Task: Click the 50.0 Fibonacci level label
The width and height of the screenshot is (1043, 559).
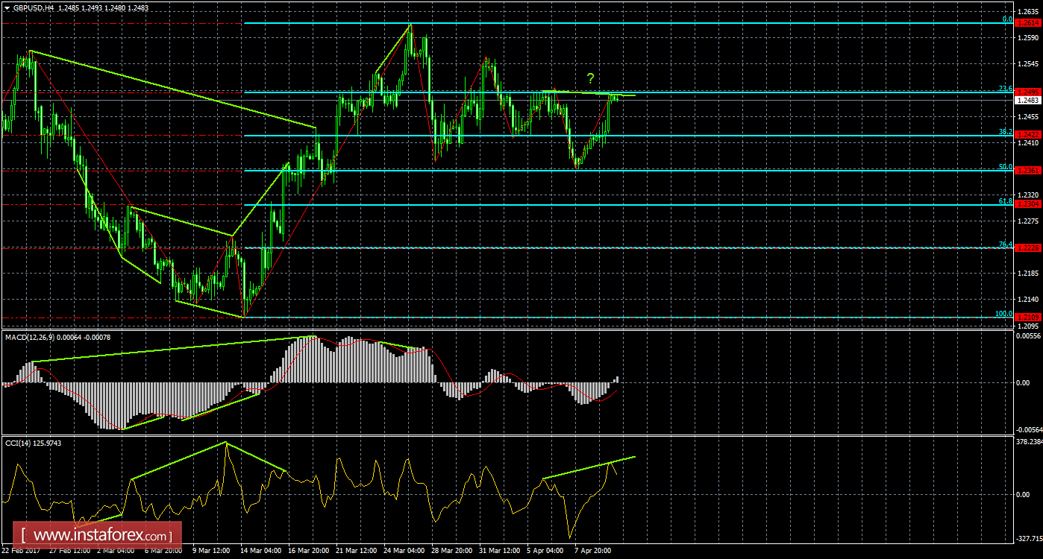Action: click(1005, 166)
